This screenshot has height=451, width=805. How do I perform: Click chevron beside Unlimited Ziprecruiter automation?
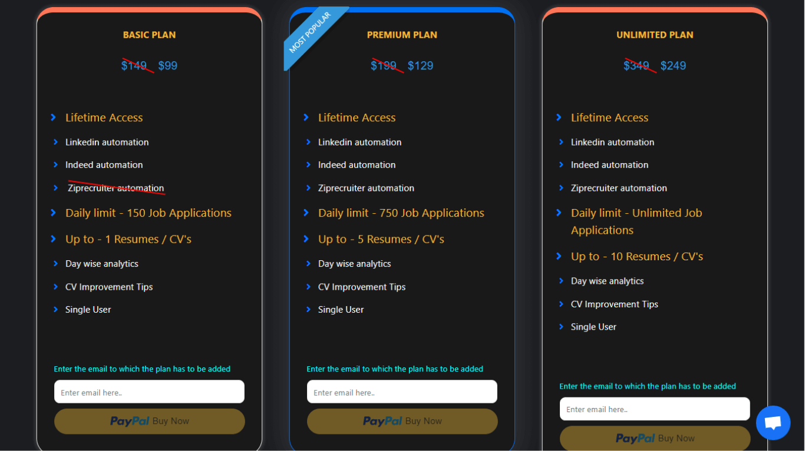(x=561, y=188)
